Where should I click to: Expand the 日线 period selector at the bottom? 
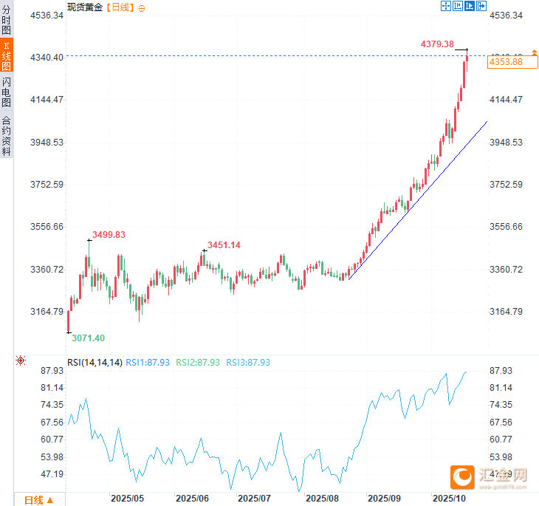coord(38,500)
